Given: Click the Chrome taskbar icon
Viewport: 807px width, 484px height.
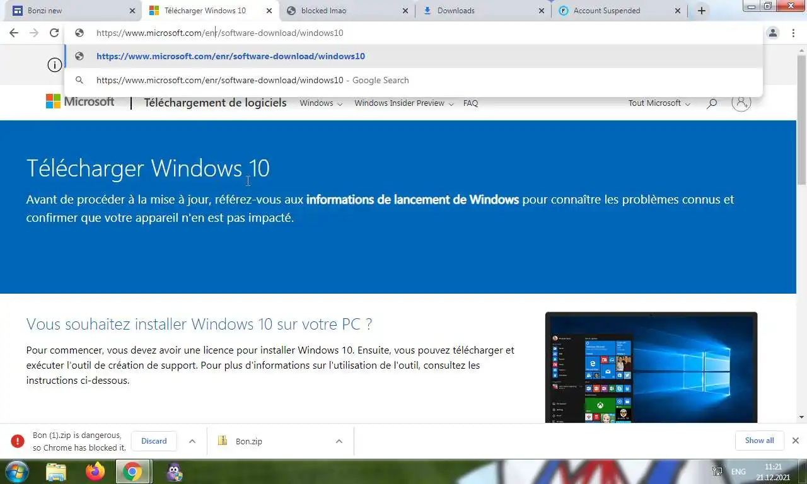Looking at the screenshot, I should click(132, 471).
